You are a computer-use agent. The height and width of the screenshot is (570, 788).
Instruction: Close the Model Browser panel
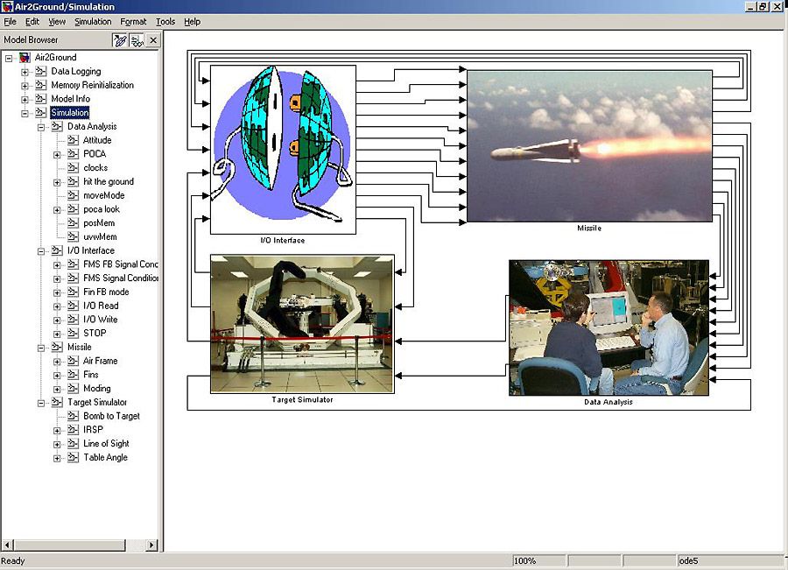[153, 39]
